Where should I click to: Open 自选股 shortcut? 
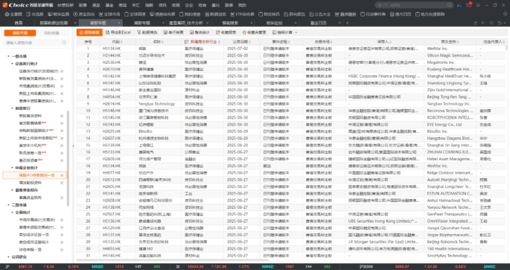point(35,14)
